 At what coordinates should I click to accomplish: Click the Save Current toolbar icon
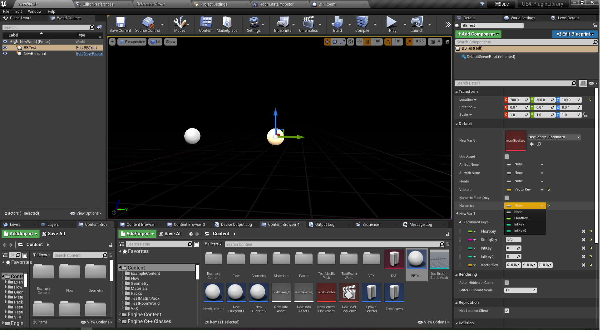(120, 24)
